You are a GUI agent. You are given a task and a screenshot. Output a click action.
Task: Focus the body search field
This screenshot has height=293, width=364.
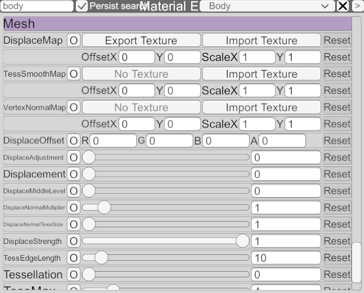(37, 6)
